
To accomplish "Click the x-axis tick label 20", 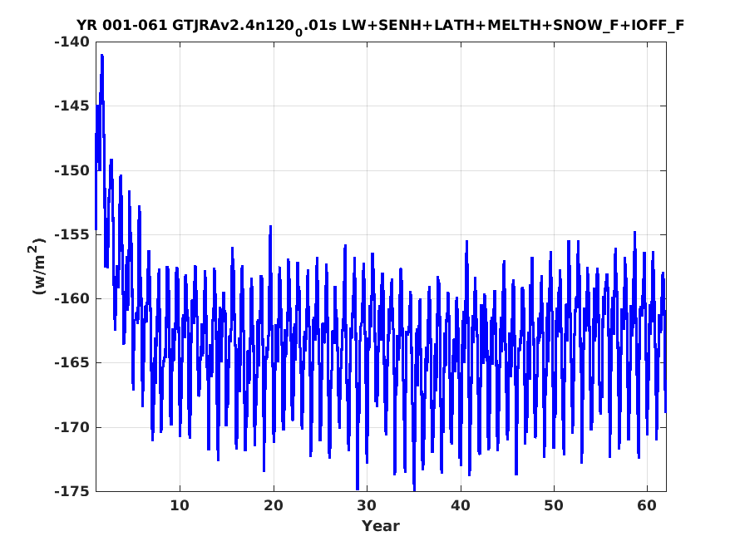I will click(274, 505).
